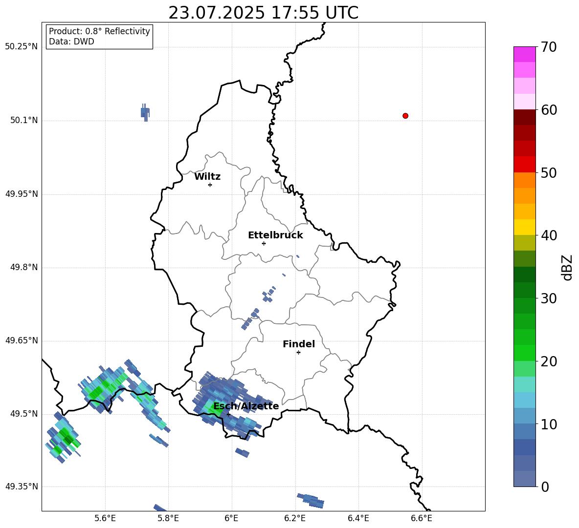Click the 6.4°E longitude label

pos(358,518)
